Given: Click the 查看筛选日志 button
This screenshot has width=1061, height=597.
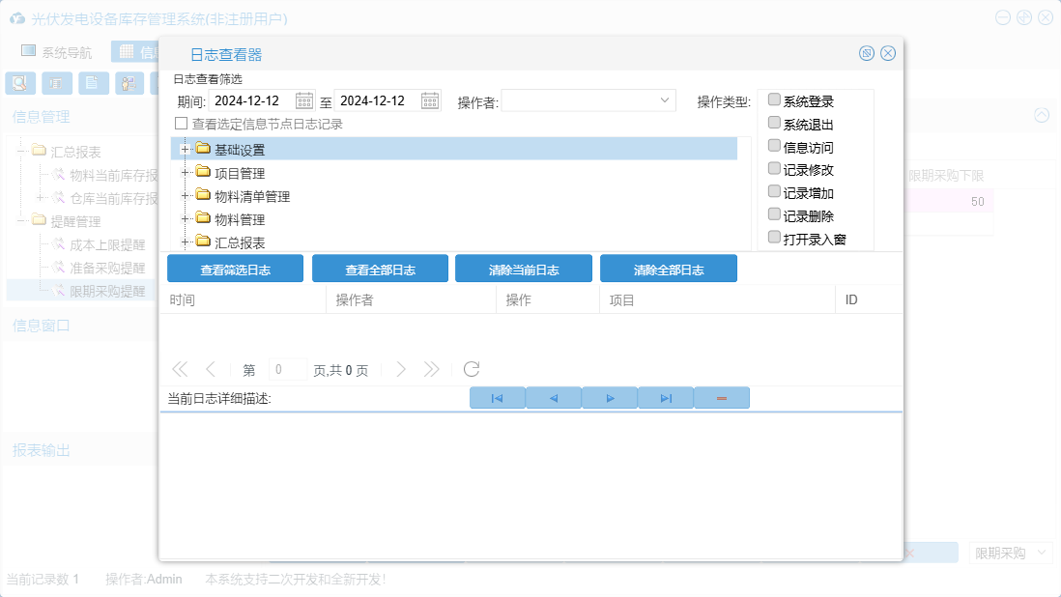Looking at the screenshot, I should [236, 270].
